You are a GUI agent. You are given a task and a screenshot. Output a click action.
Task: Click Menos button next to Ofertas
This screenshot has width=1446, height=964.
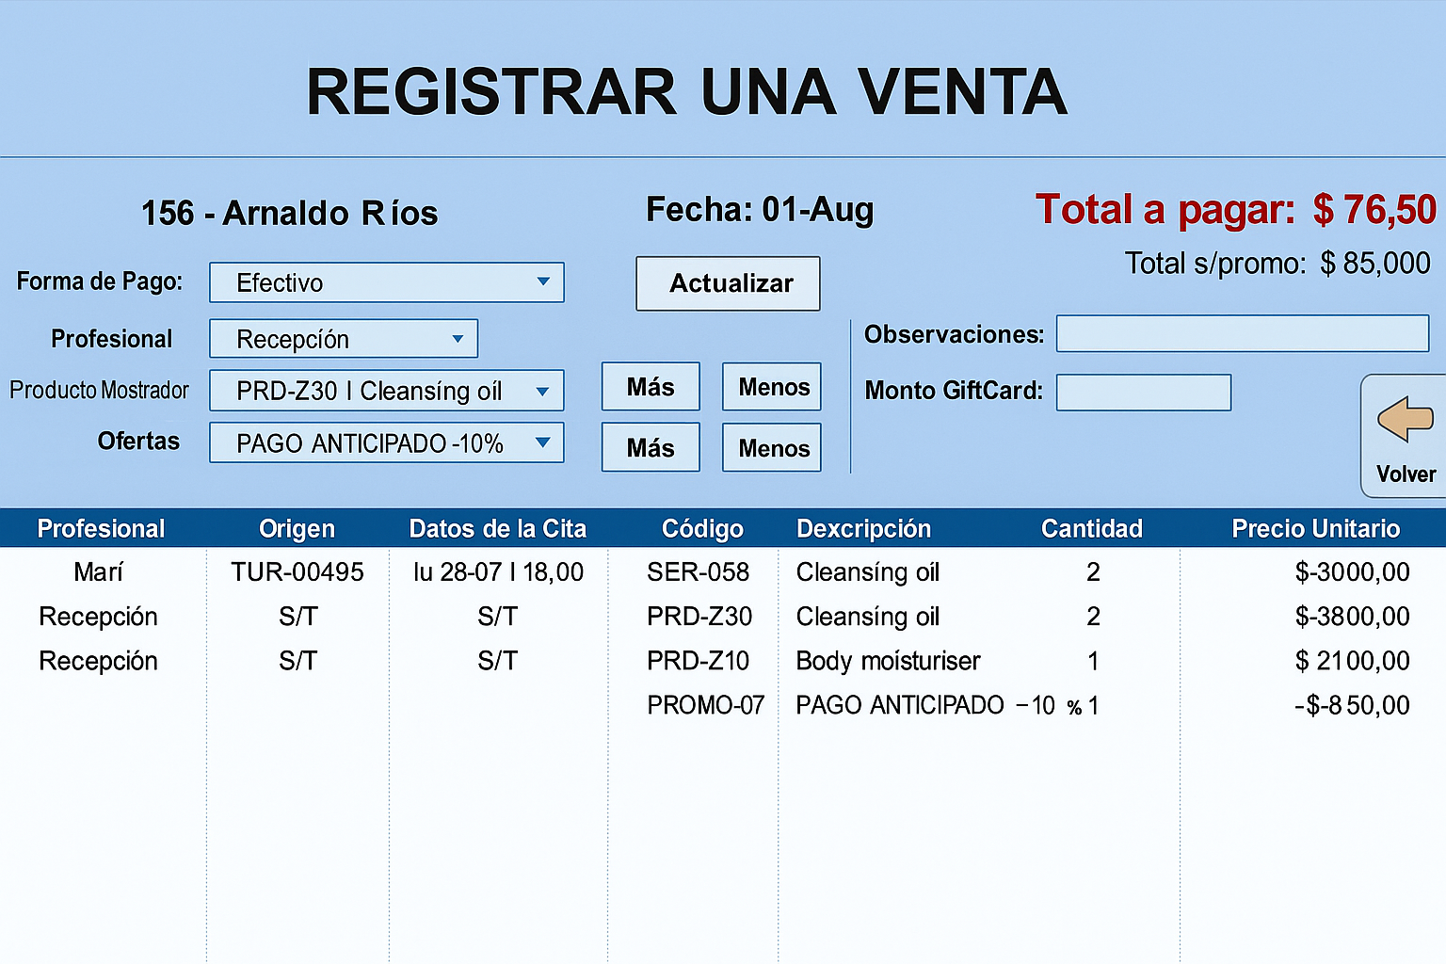tap(772, 448)
